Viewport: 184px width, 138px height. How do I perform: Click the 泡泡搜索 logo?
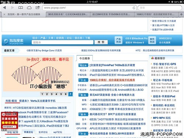point(13,41)
